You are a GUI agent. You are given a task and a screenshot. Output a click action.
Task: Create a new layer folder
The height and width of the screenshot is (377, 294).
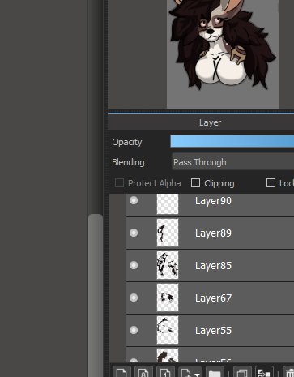coord(215,371)
